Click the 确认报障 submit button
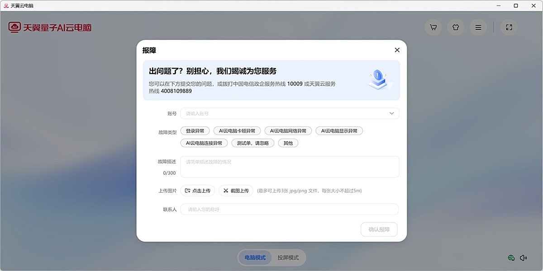 [x=379, y=229]
